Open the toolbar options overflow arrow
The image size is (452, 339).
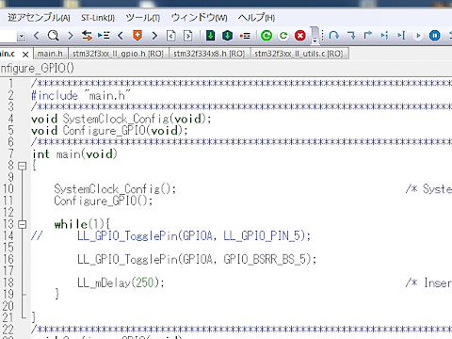click(x=315, y=40)
